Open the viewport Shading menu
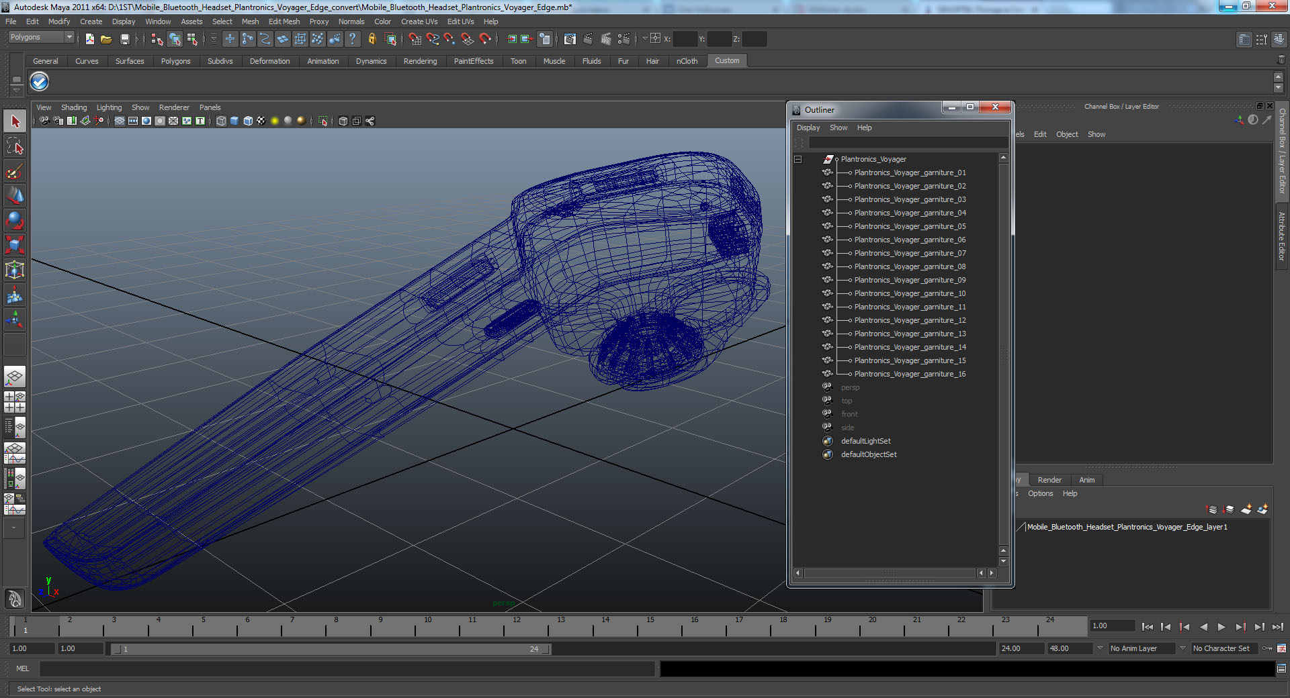This screenshot has height=698, width=1290. coord(74,107)
